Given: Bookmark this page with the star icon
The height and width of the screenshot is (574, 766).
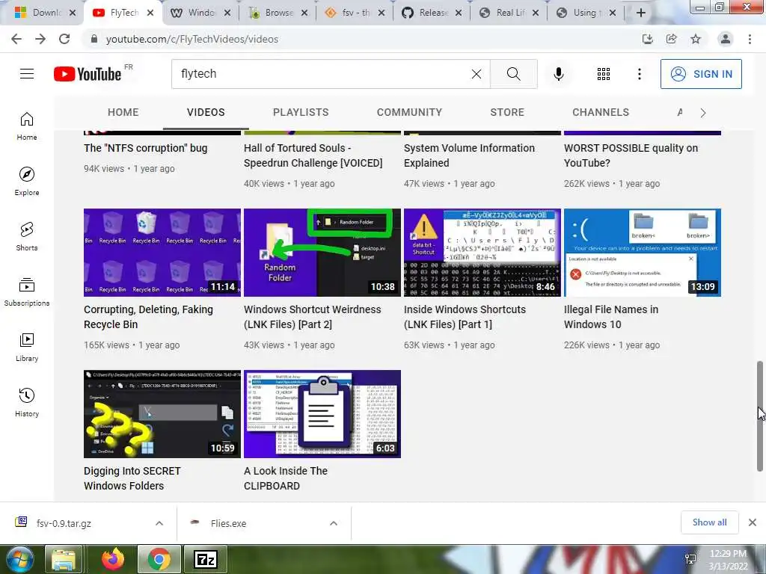Looking at the screenshot, I should tap(696, 39).
